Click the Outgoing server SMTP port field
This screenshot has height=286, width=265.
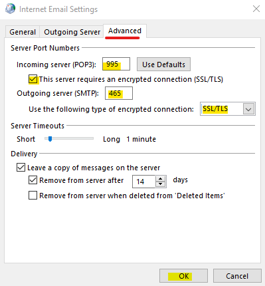pyautogui.click(x=119, y=93)
